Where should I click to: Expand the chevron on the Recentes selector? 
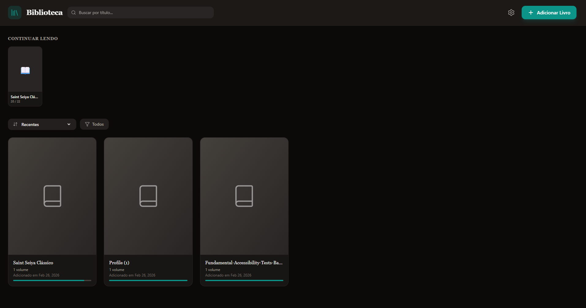click(x=69, y=124)
